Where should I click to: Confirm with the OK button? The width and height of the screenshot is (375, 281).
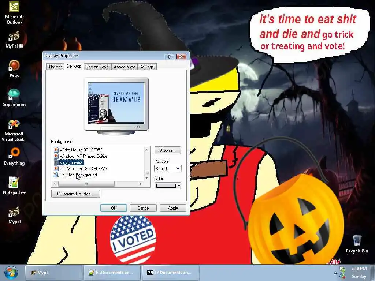pos(114,208)
